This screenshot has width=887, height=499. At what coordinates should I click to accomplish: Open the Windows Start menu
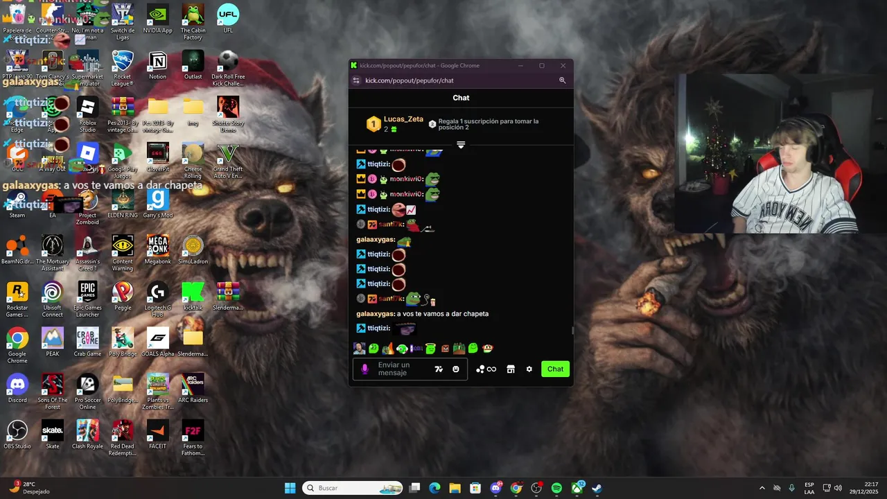[x=290, y=488]
